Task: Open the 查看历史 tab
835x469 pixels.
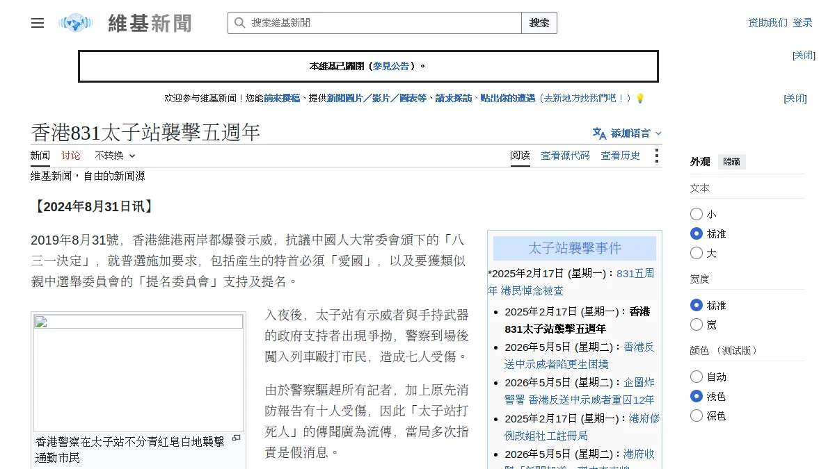Action: 621,156
